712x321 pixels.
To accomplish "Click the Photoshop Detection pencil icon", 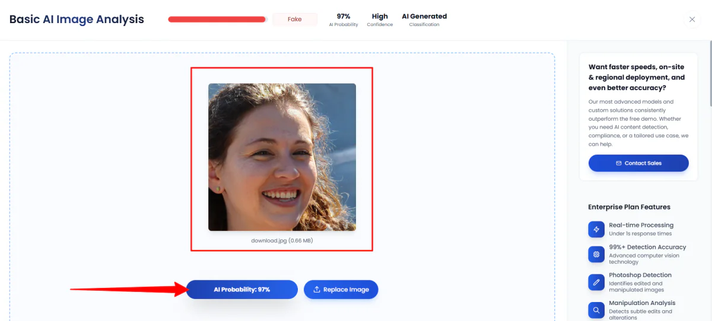I will pos(596,282).
